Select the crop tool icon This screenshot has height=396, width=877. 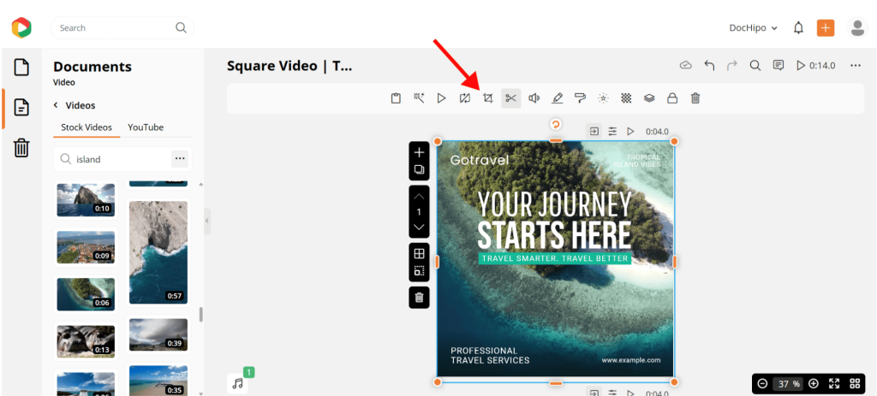pyautogui.click(x=487, y=98)
